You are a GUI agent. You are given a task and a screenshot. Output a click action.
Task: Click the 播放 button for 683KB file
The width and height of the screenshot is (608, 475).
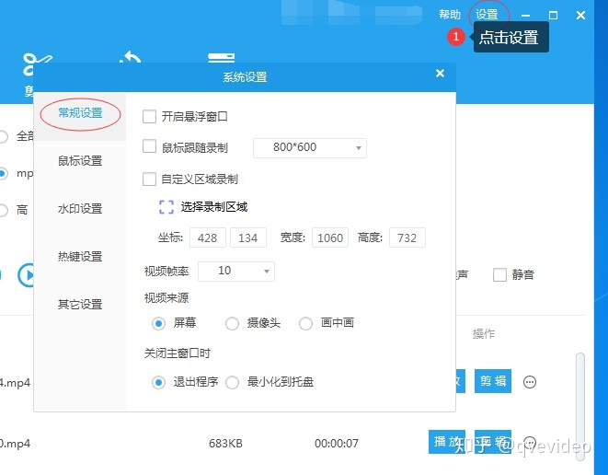(447, 442)
